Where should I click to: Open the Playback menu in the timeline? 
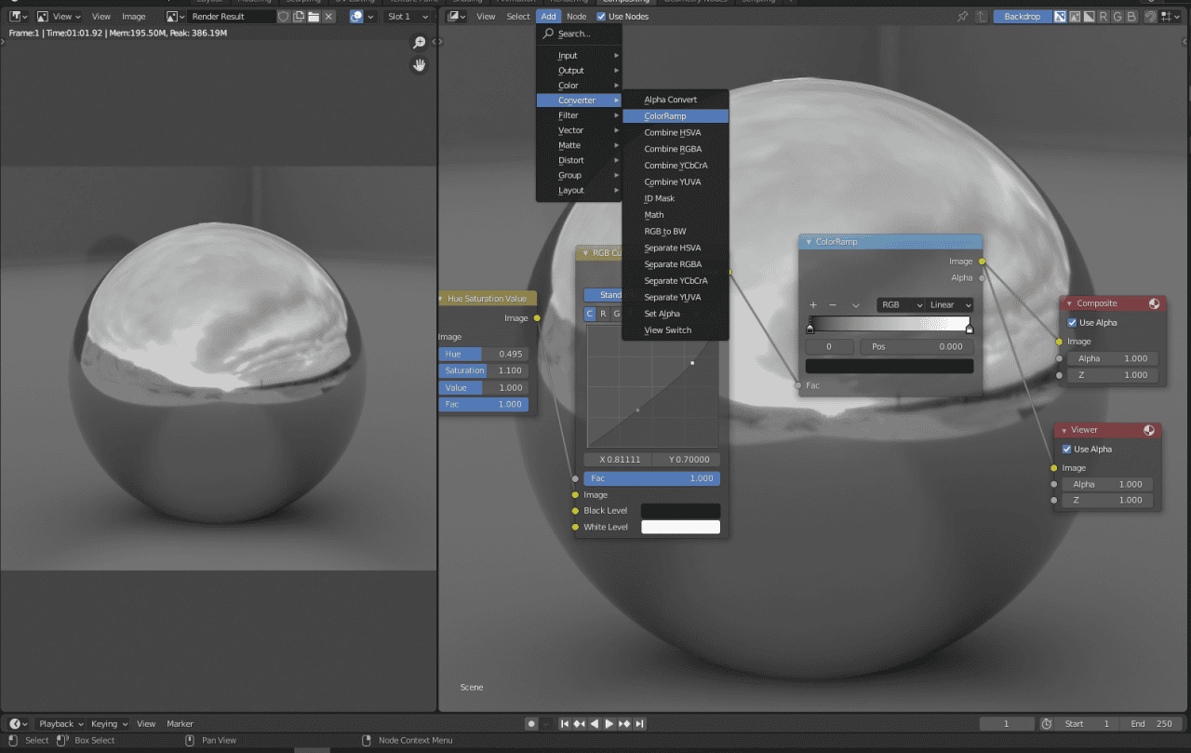pyautogui.click(x=60, y=723)
